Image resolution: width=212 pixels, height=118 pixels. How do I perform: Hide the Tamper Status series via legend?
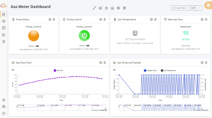pyautogui.click(x=150, y=70)
